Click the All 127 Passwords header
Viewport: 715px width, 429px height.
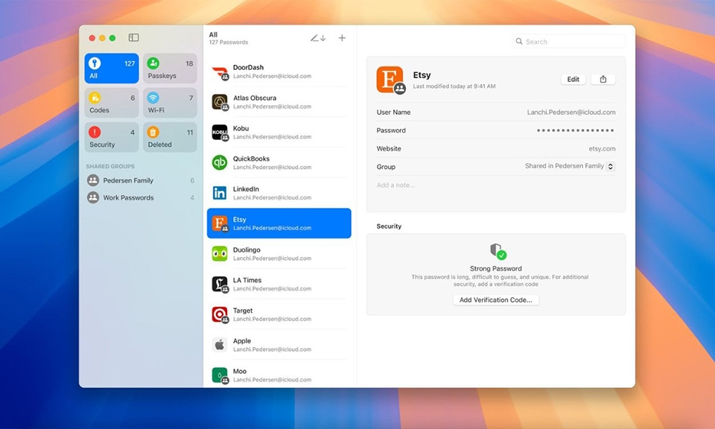tap(229, 38)
